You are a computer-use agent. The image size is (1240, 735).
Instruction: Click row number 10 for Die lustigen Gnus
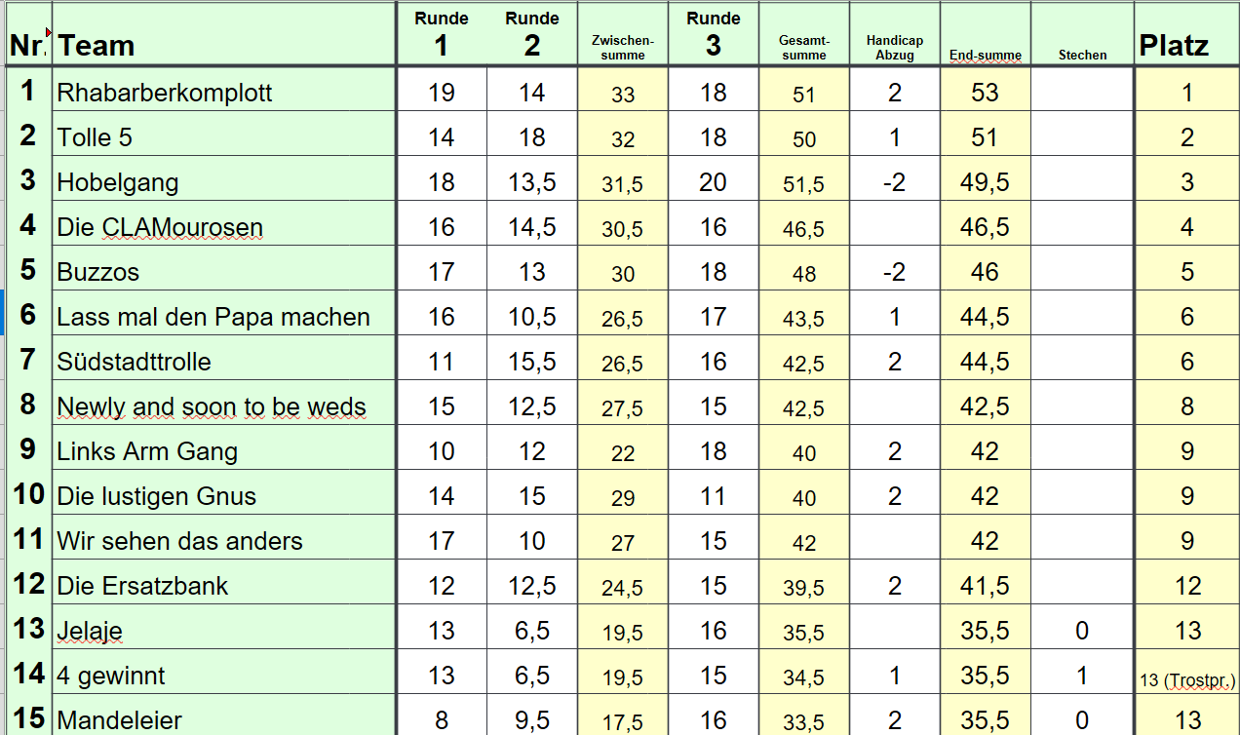(28, 494)
